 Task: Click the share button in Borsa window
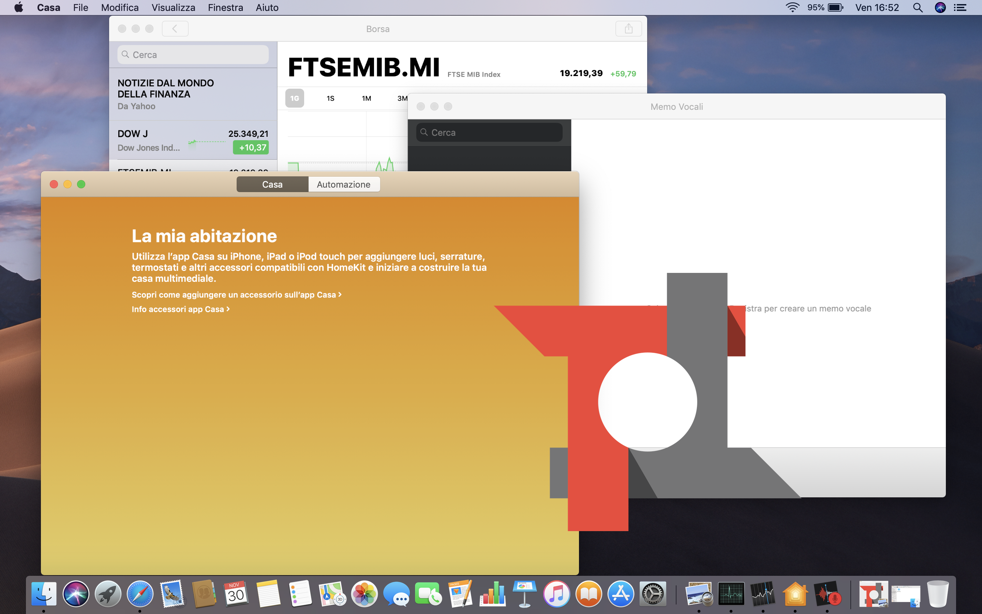[x=628, y=29]
